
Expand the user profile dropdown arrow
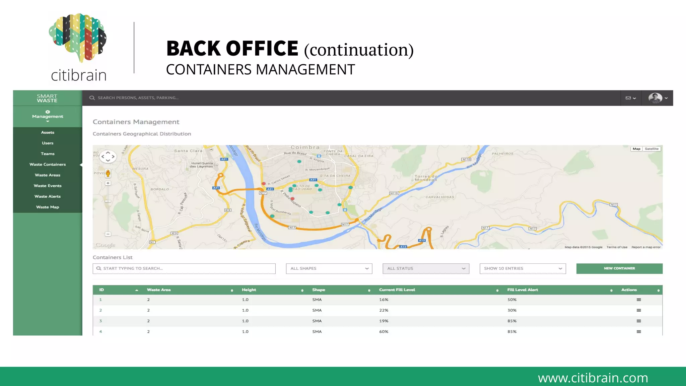tap(666, 98)
